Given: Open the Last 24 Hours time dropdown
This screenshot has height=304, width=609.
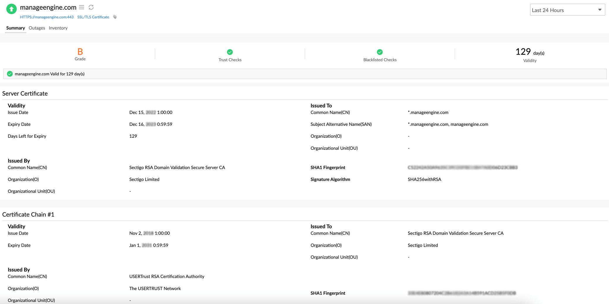Looking at the screenshot, I should pyautogui.click(x=567, y=10).
